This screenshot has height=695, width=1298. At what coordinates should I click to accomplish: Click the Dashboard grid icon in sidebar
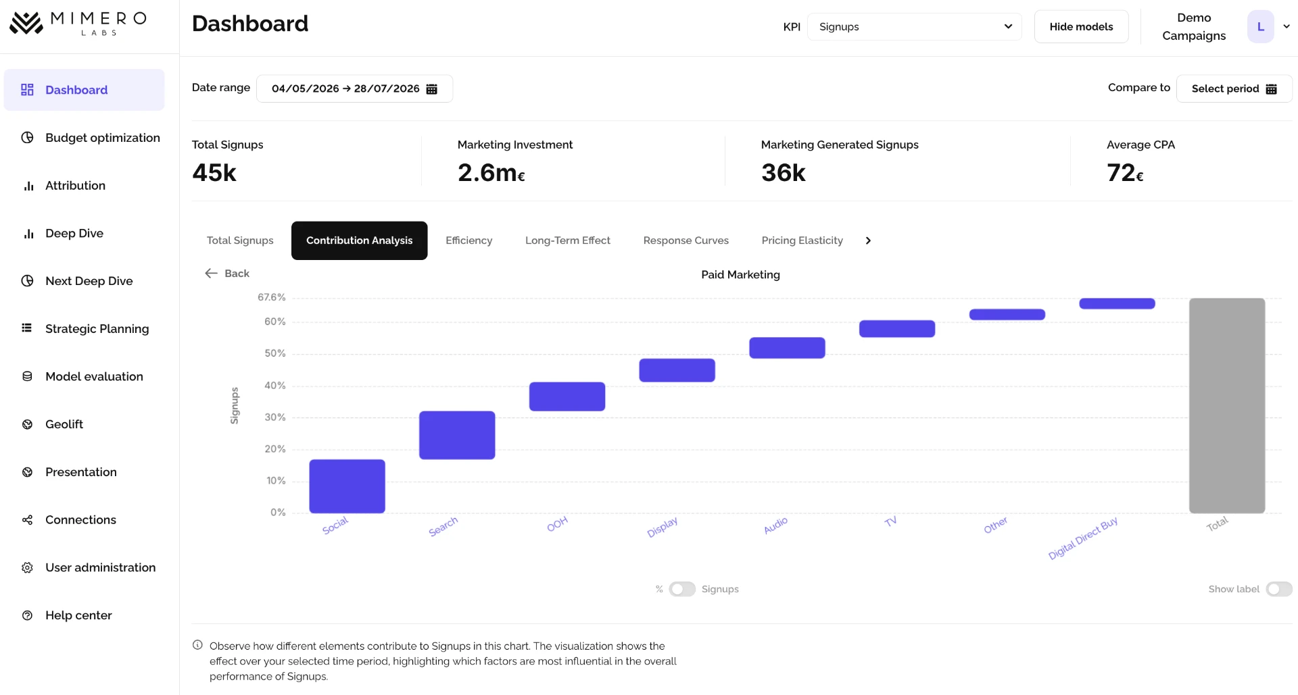tap(27, 90)
